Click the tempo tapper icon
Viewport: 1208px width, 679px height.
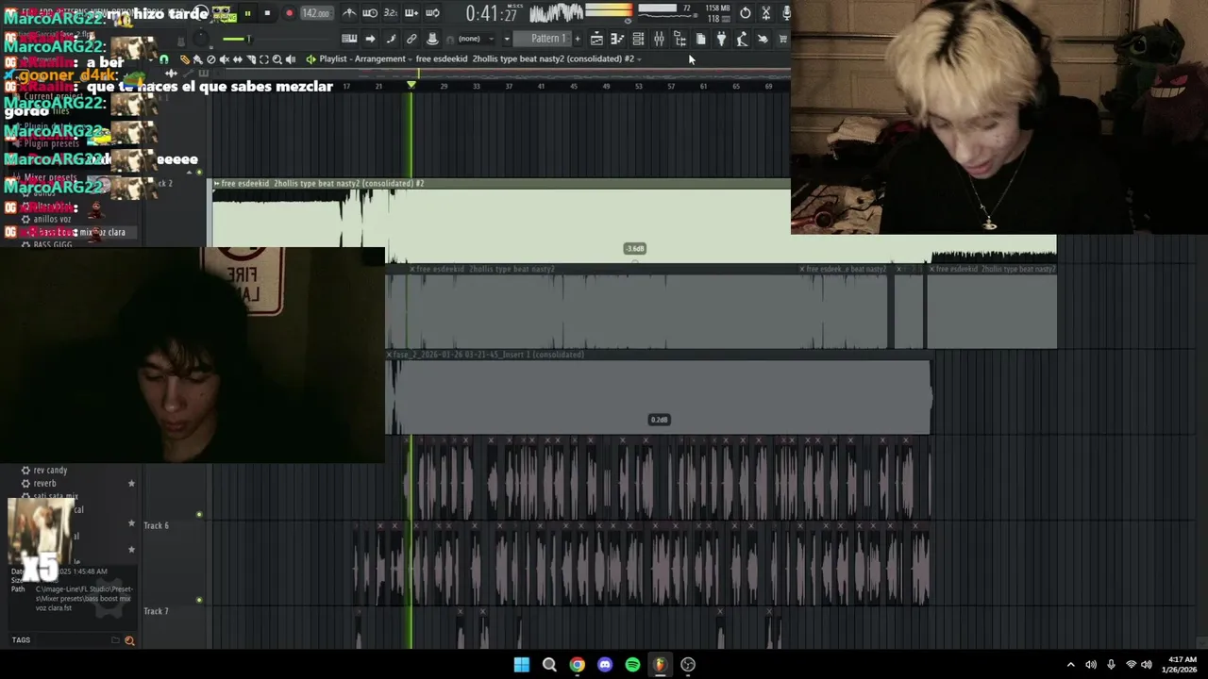click(x=742, y=39)
